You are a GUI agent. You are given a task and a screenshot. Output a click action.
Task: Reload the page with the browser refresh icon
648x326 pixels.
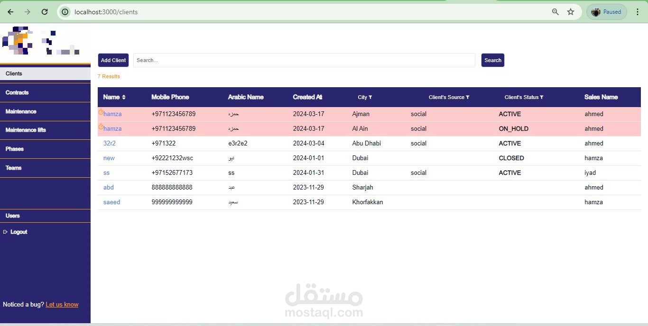pos(45,12)
